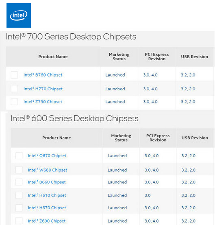Screen dimensions: 219x225
Task: Sort by 700 Series Product Name header
Action: click(x=53, y=57)
